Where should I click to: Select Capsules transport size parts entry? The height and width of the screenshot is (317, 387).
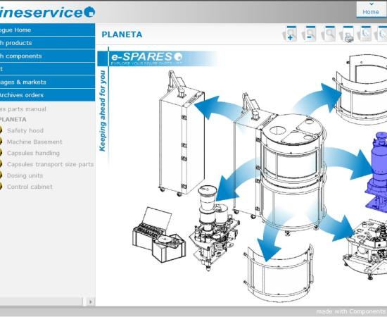click(51, 164)
